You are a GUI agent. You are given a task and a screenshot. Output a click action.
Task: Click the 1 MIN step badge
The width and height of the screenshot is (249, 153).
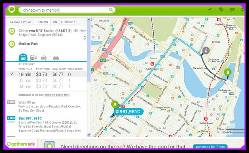[x=11, y=102]
